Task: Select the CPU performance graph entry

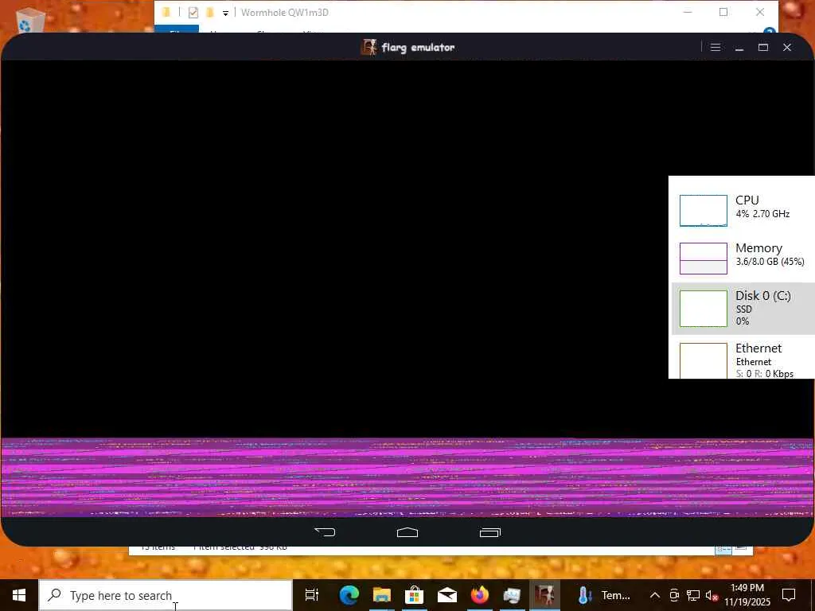Action: pos(743,210)
